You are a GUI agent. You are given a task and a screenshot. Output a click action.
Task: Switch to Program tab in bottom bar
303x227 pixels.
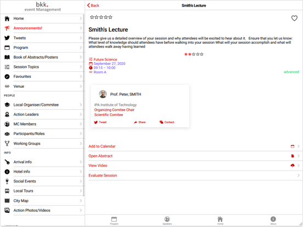114,220
